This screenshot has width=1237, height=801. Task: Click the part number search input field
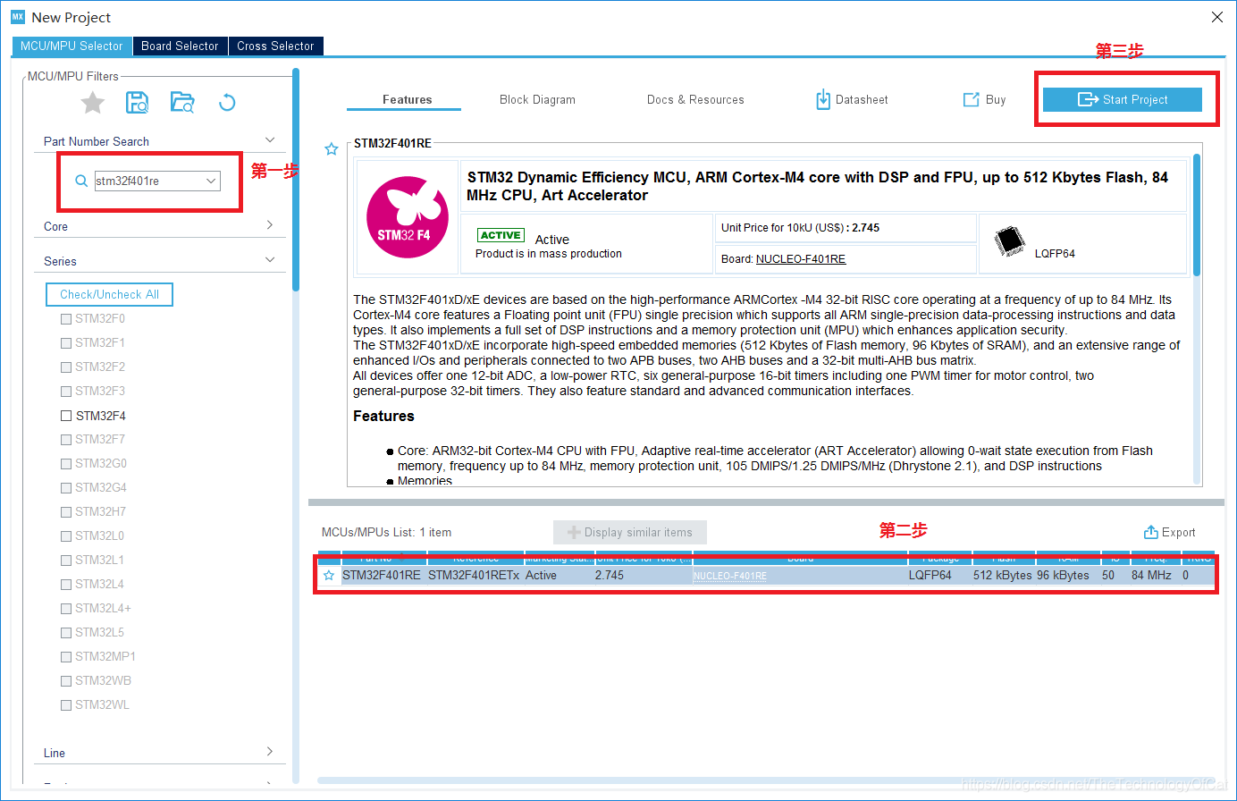click(x=150, y=181)
